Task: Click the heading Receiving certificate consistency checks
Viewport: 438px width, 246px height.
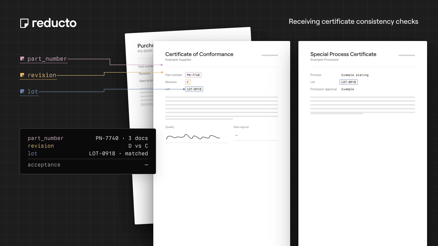Action: pos(353,22)
